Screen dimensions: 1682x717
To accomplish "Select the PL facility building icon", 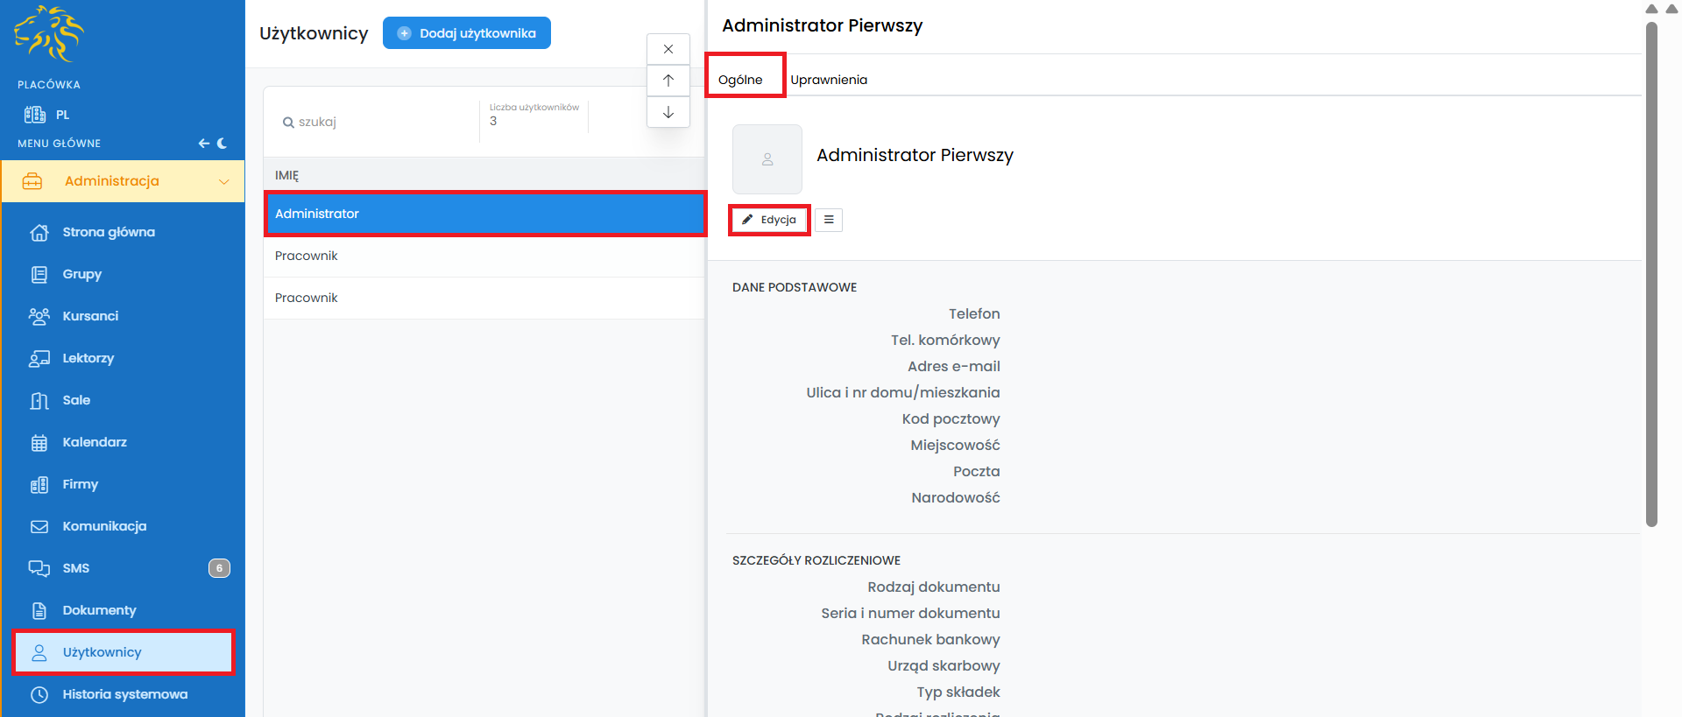I will coord(35,115).
